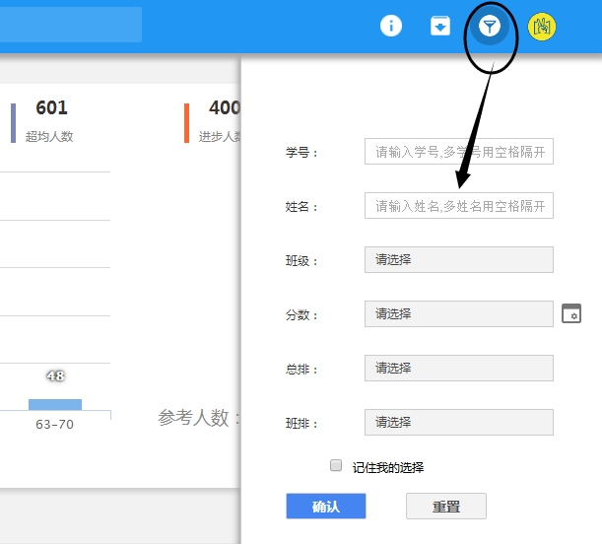Expand the 总排 dropdown
Screen dimensions: 602x544
[x=458, y=369]
